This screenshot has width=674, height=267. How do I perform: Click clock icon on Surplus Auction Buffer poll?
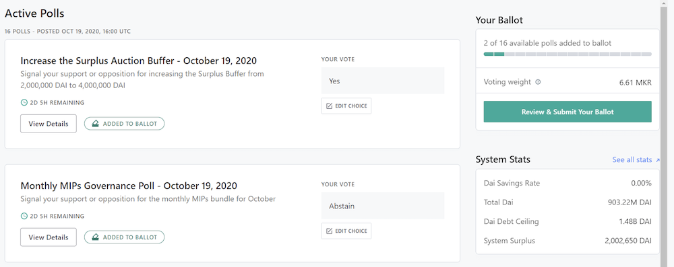[24, 103]
